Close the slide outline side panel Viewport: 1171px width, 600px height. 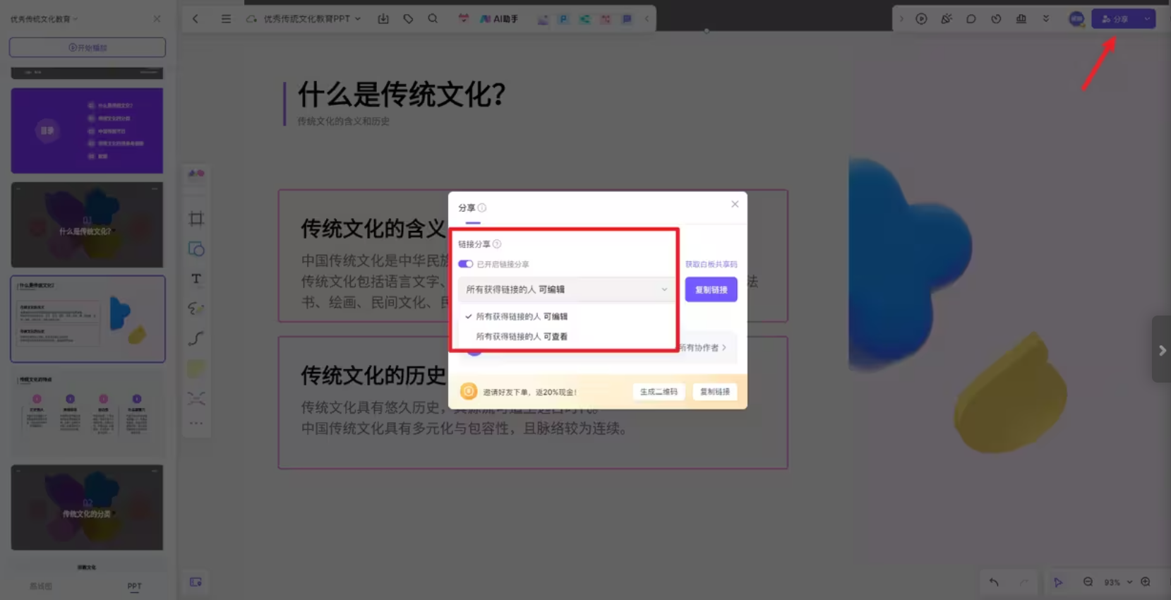tap(157, 19)
